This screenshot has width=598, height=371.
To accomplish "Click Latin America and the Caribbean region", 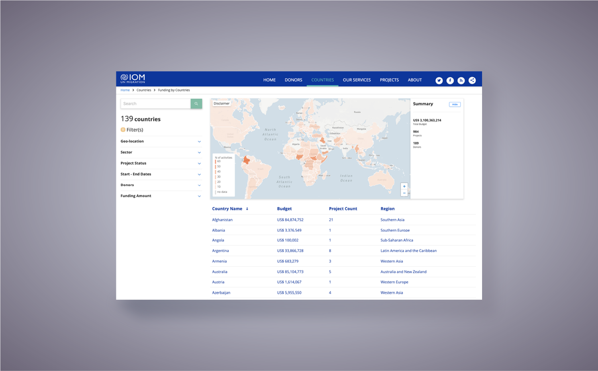I will coord(409,251).
